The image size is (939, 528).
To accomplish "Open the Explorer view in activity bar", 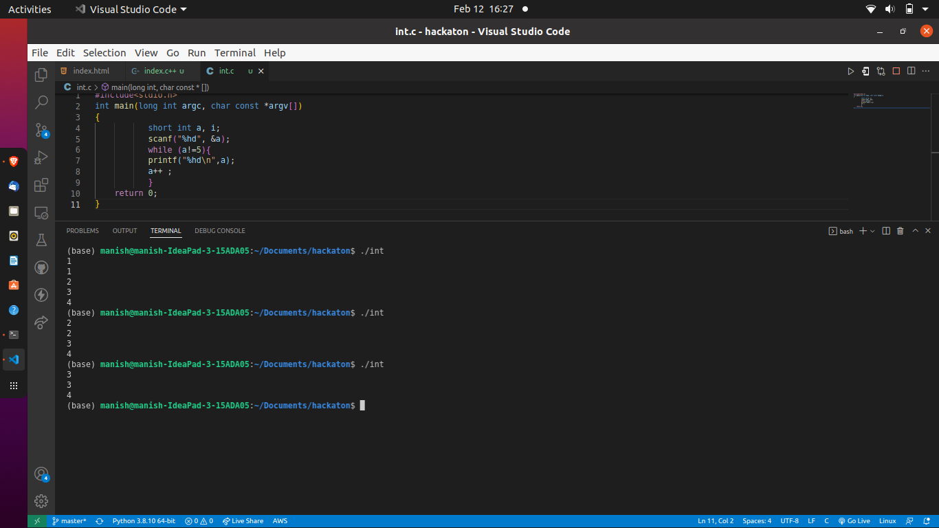I will pyautogui.click(x=41, y=74).
